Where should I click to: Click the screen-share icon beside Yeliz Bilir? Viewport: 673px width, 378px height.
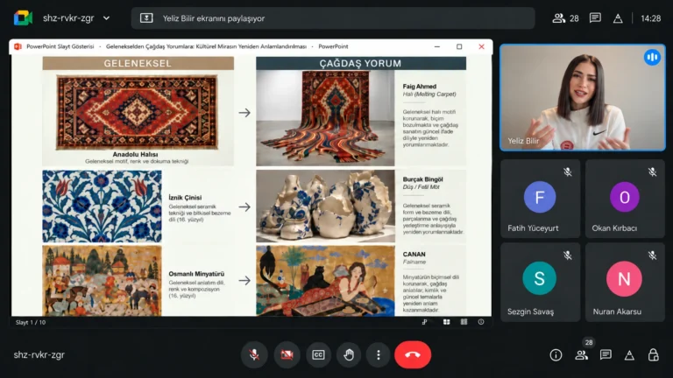click(x=146, y=18)
